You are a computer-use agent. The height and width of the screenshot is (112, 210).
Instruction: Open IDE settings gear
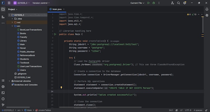click(185, 3)
